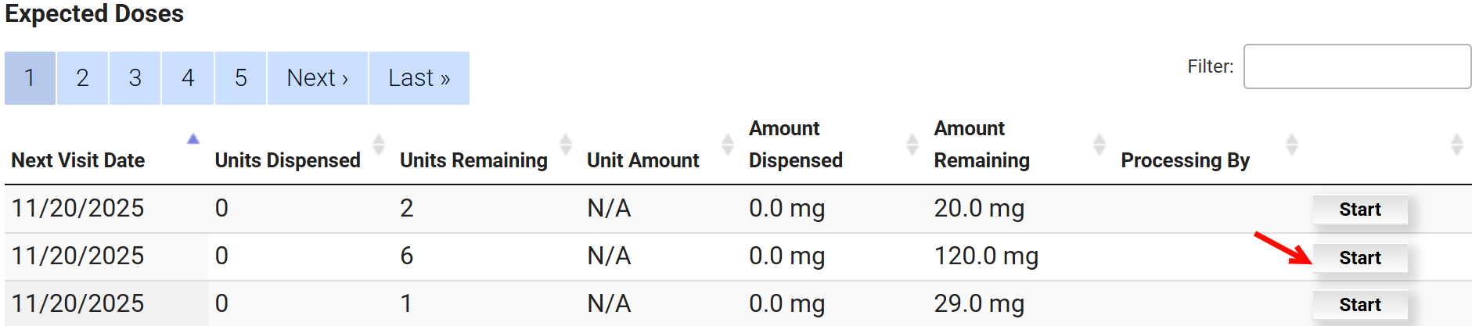Jump to Last page of results

pyautogui.click(x=419, y=78)
